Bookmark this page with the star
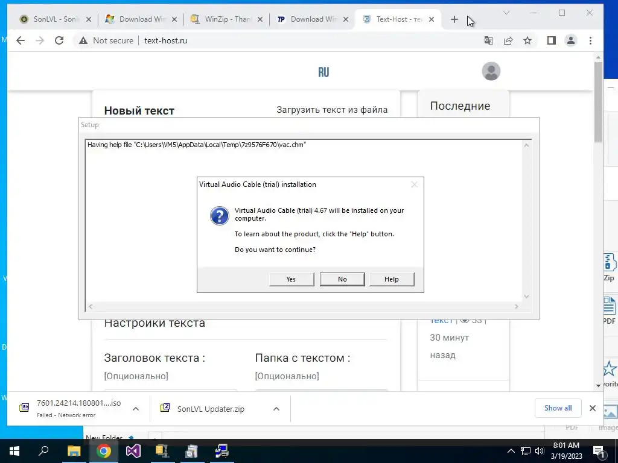 pyautogui.click(x=527, y=40)
